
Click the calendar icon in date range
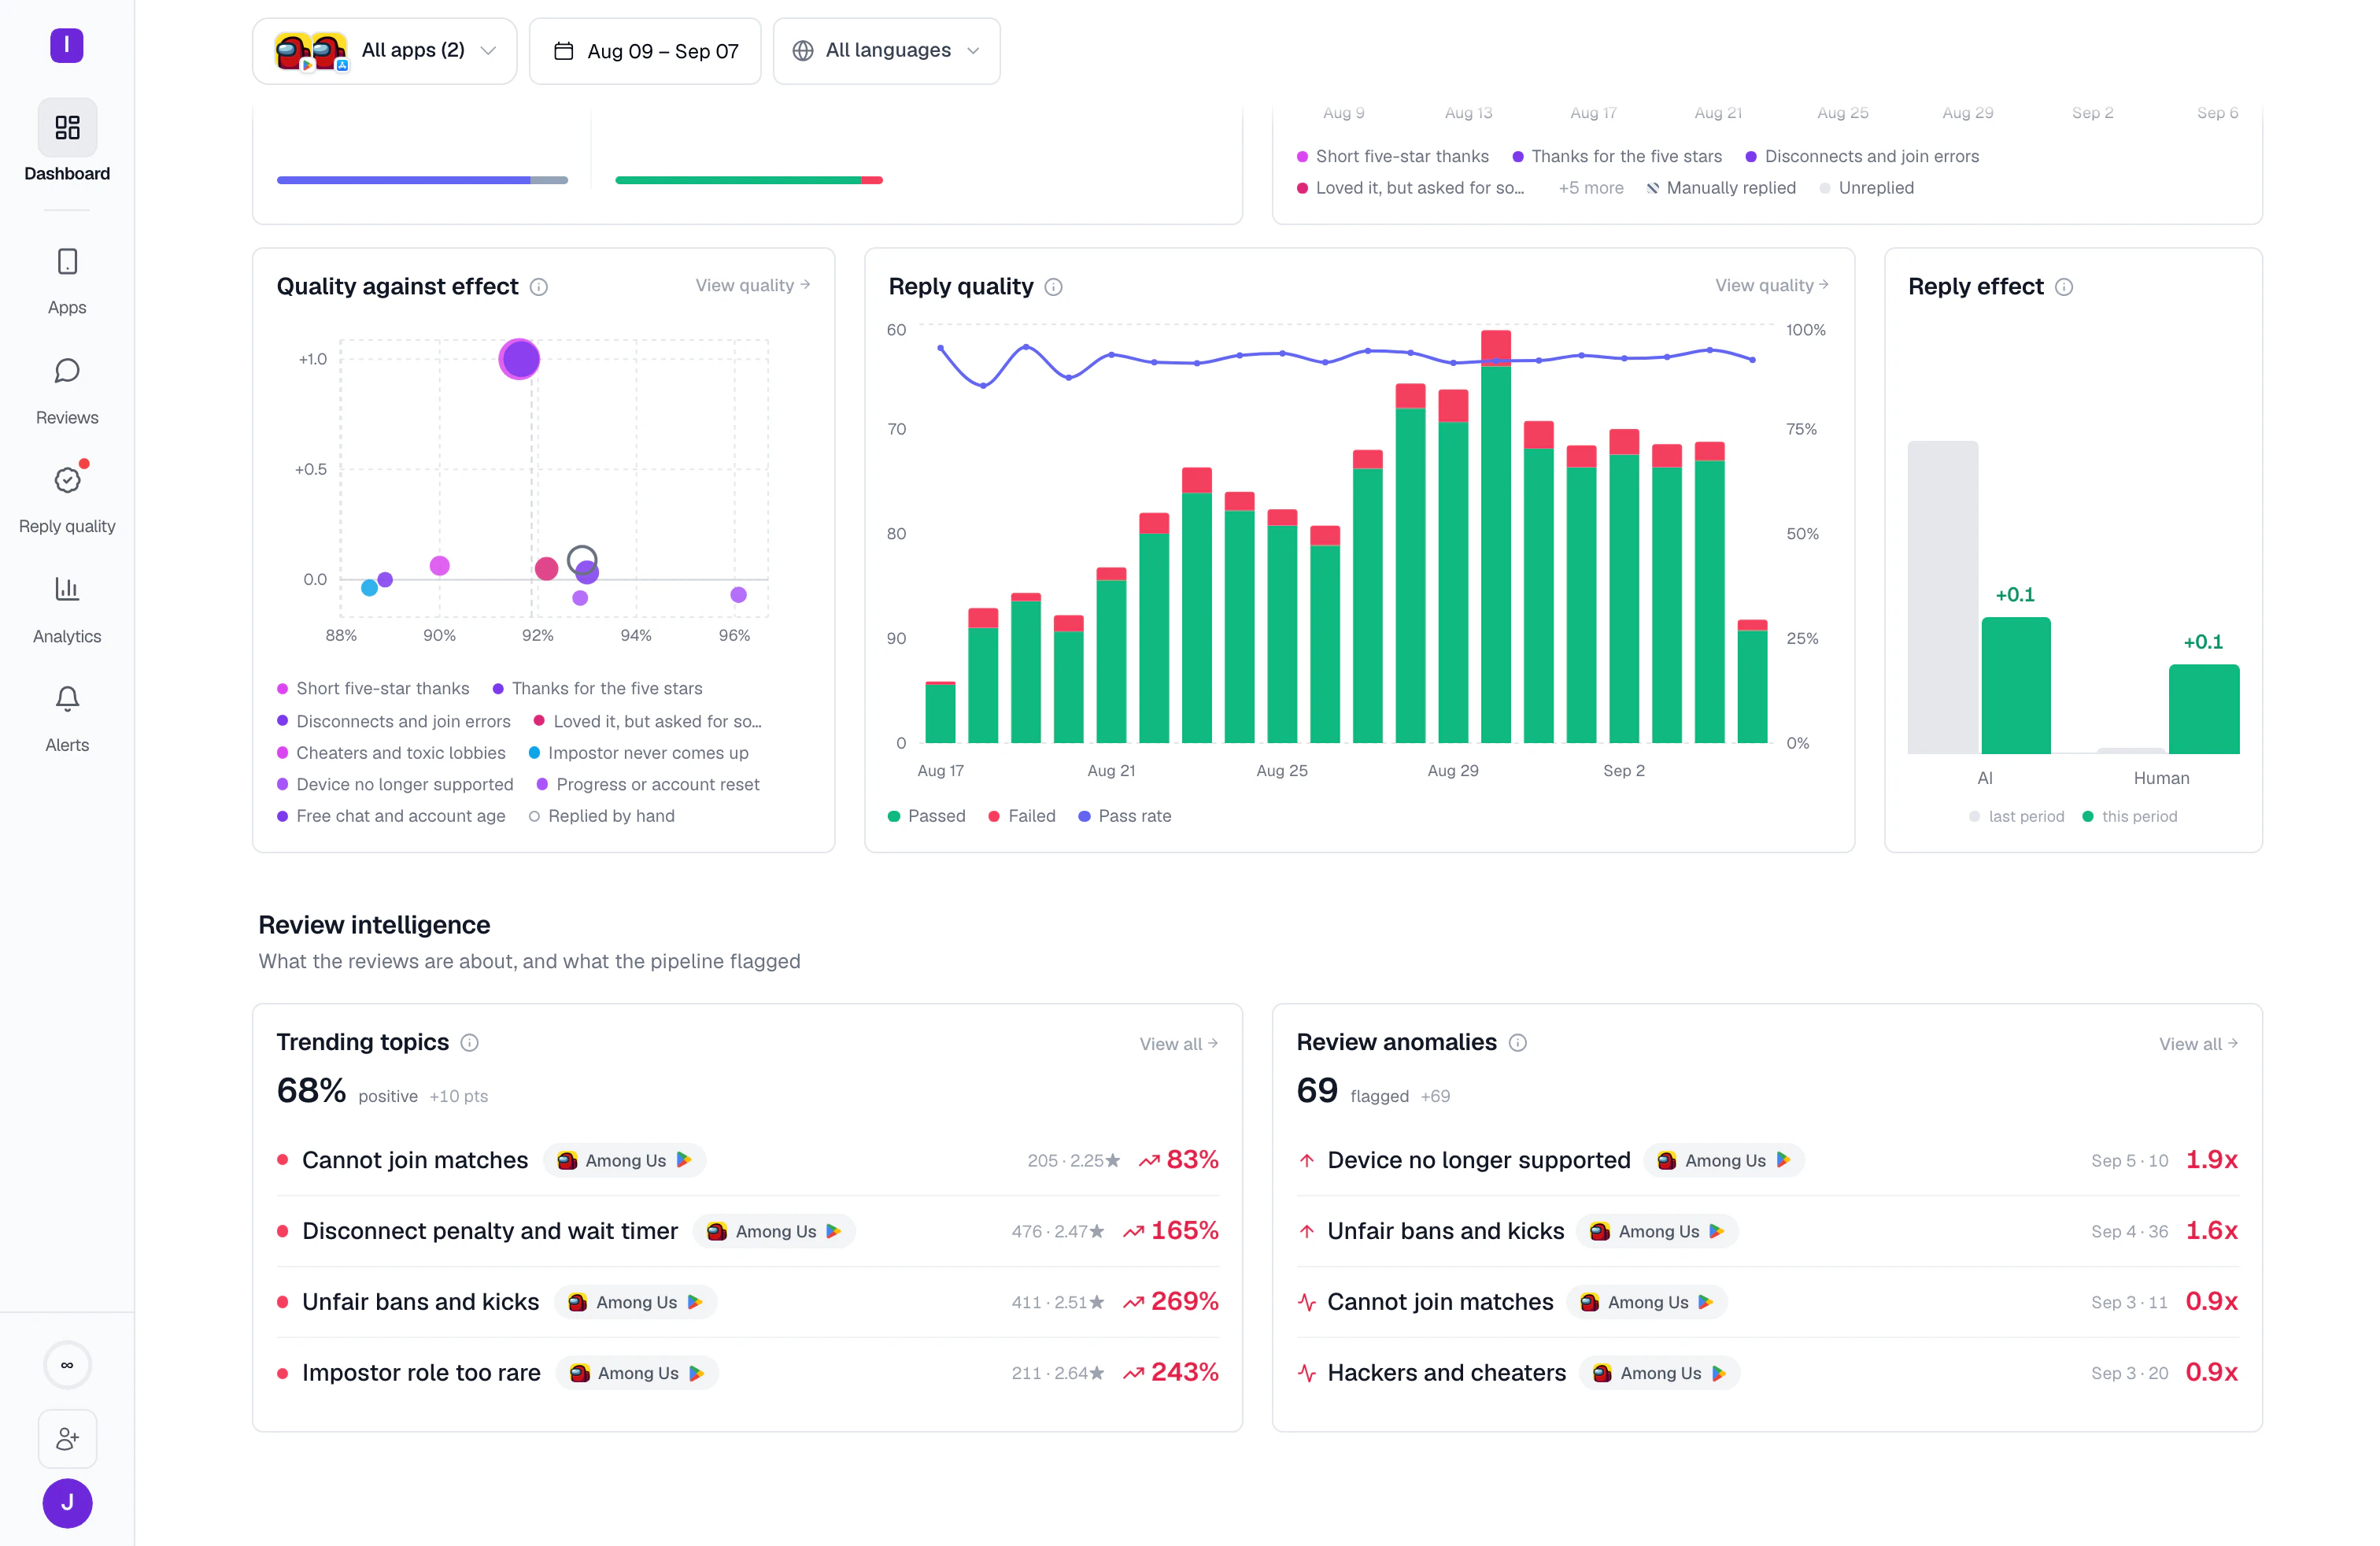[x=564, y=50]
